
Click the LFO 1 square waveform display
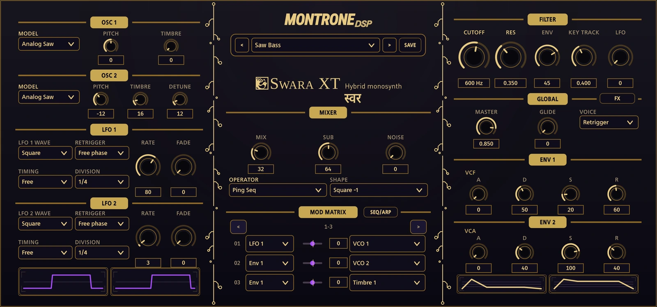[x=63, y=282]
